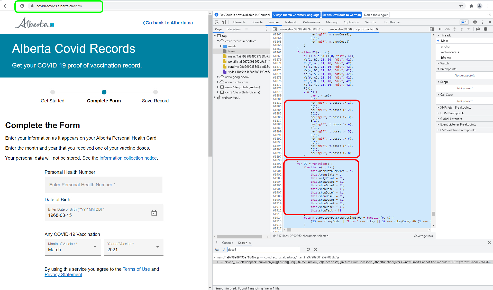Toggle the device toolbar icon
Viewport: 493px width, 290px height.
tap(224, 22)
